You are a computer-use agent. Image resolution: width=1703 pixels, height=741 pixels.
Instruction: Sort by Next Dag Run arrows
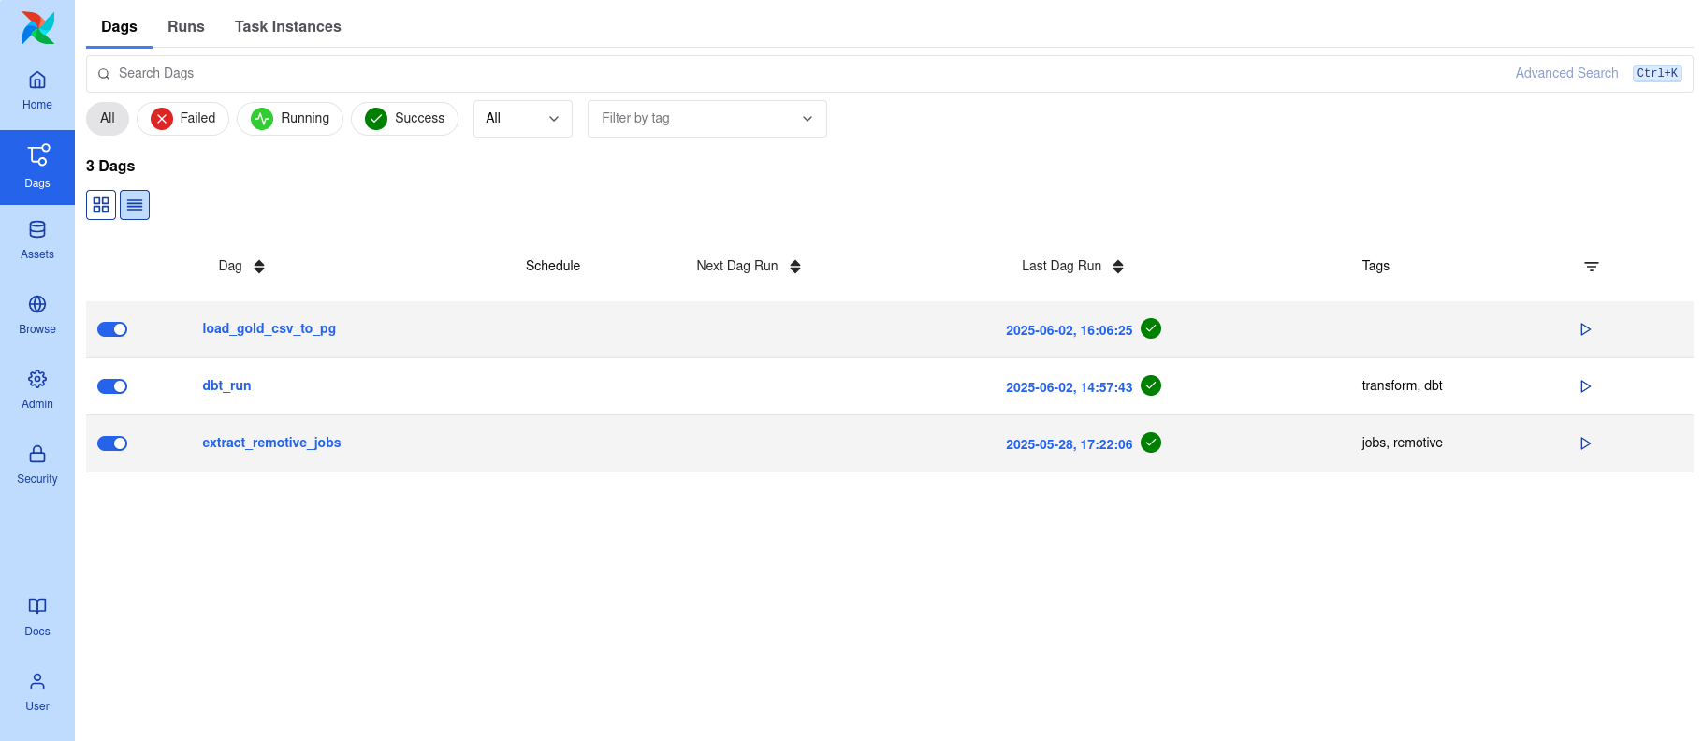tap(795, 267)
